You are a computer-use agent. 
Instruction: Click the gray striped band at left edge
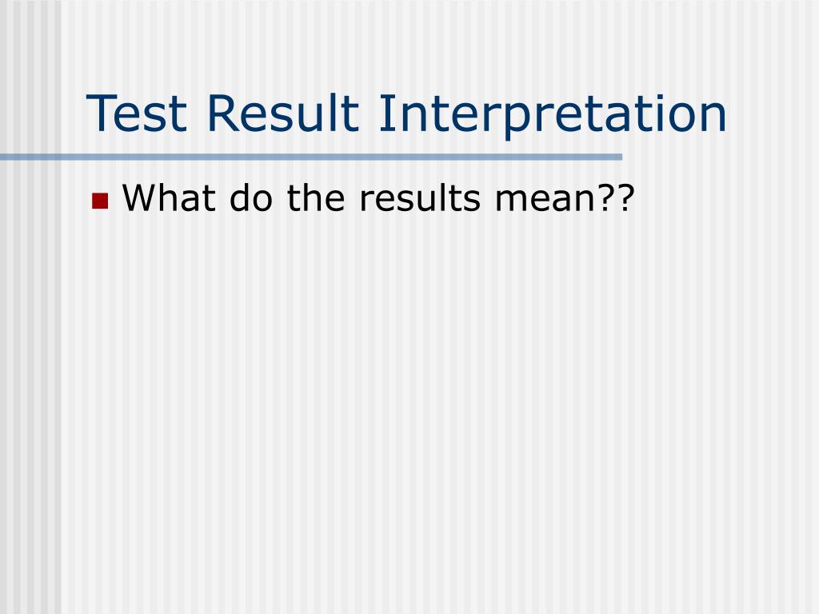pos(30,365)
